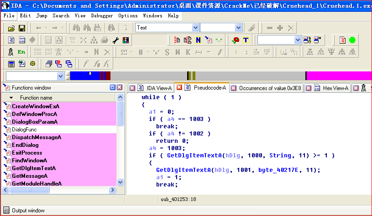Click the blue code segment of navigation band
Image resolution: width=372 pixels, height=216 pixels.
coord(85,76)
